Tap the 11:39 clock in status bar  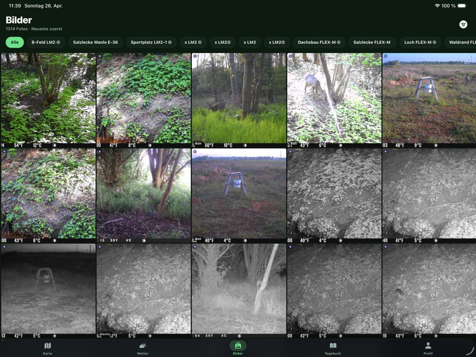(x=15, y=6)
